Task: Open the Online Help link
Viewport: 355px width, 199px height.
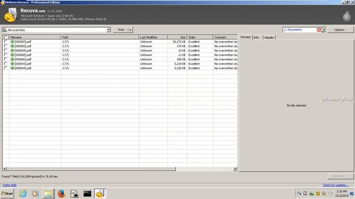Action: click(9, 185)
